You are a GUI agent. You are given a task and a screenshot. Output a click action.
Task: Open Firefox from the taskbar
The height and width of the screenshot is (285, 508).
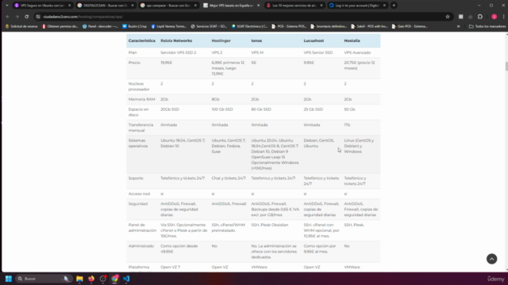point(91,279)
